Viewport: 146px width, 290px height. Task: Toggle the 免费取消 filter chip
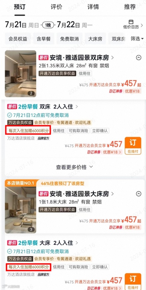point(69,39)
